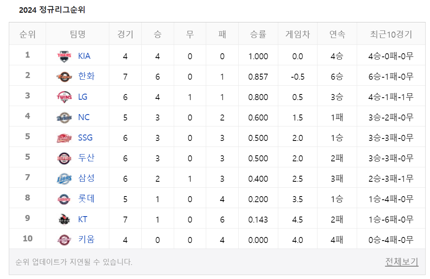
Task: Click the 승률 column header
Action: tap(258, 34)
